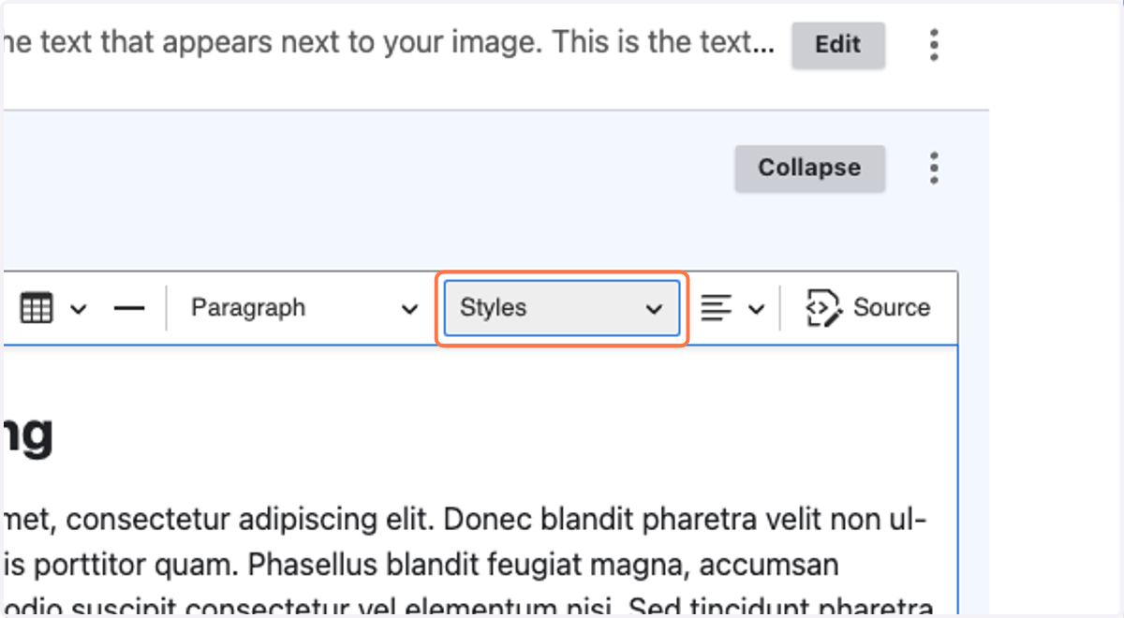
Task: Click the Edit button in the top row
Action: 837,45
